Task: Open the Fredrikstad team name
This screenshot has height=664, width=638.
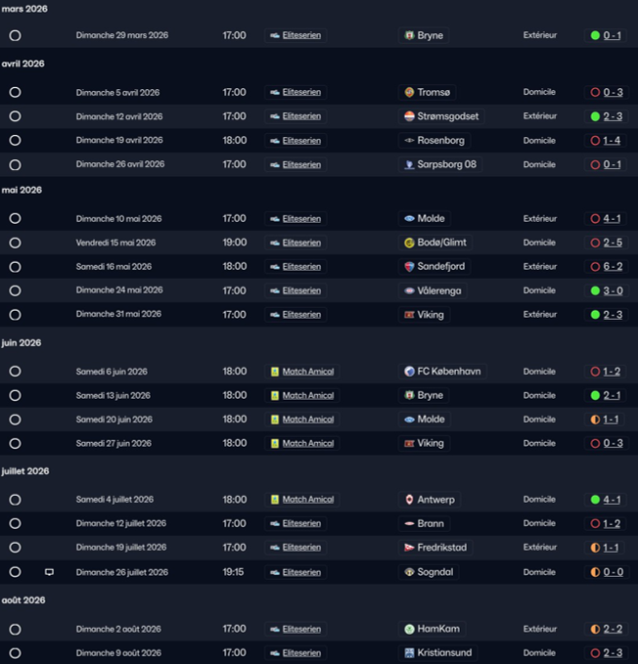Action: pos(438,548)
